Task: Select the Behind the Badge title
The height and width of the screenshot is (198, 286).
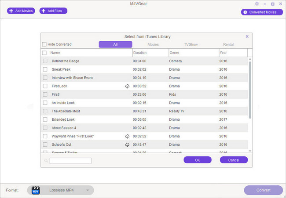Action: pos(66,61)
